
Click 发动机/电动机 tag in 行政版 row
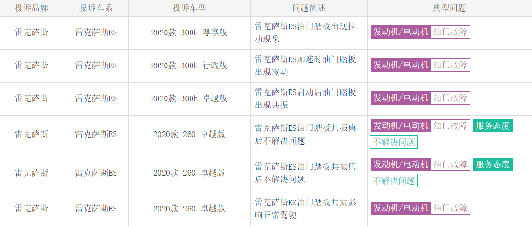(401, 65)
